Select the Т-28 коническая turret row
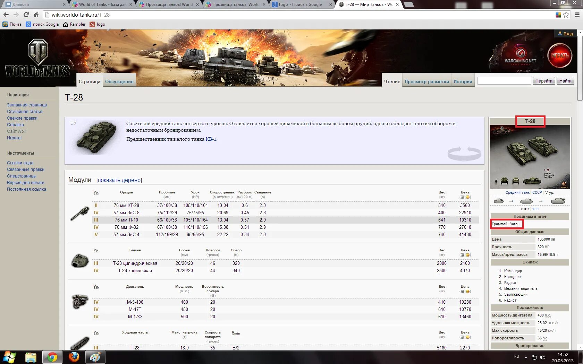The image size is (583, 364). 286,270
